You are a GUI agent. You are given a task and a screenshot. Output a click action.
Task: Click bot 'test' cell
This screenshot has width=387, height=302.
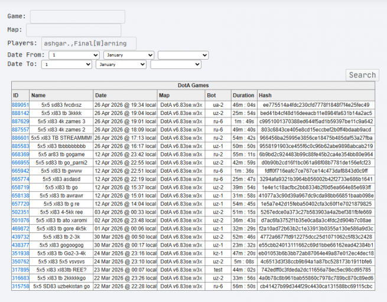(218, 270)
